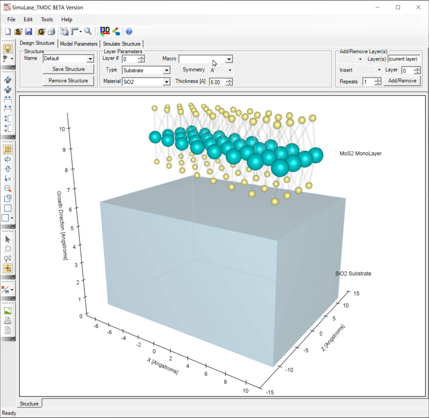Click the export image picture icon in sidebar

8,311
